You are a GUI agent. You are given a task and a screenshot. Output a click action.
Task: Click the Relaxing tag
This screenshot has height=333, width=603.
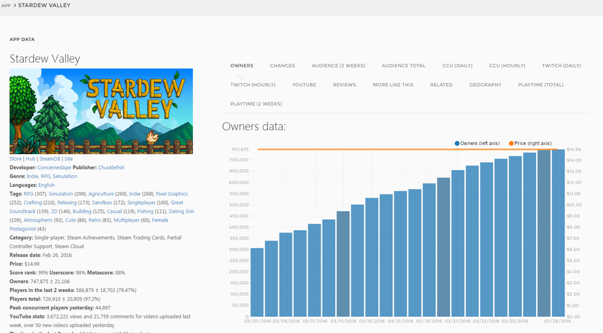pyautogui.click(x=67, y=203)
